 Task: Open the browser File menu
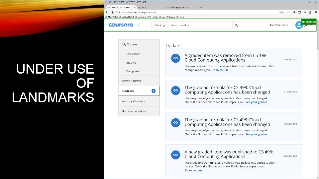(x=106, y=2)
